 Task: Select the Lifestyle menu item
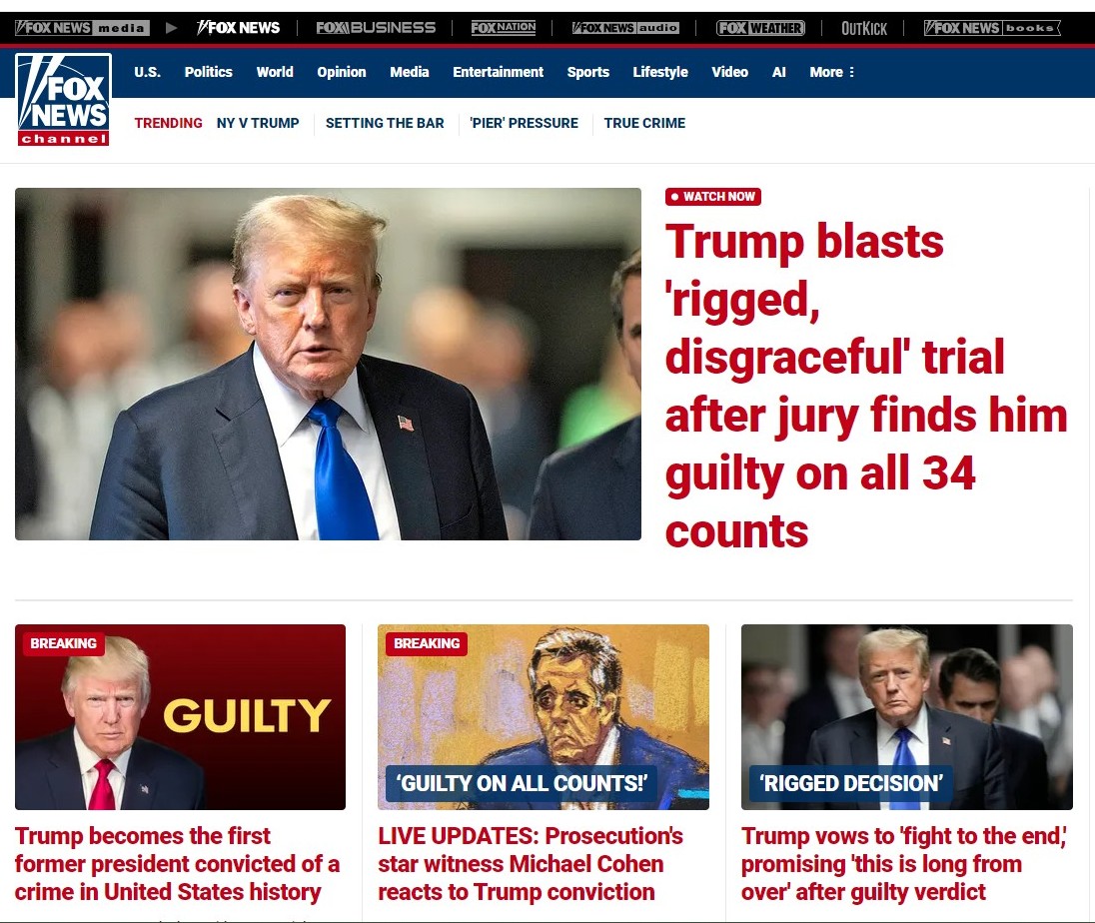tap(660, 72)
